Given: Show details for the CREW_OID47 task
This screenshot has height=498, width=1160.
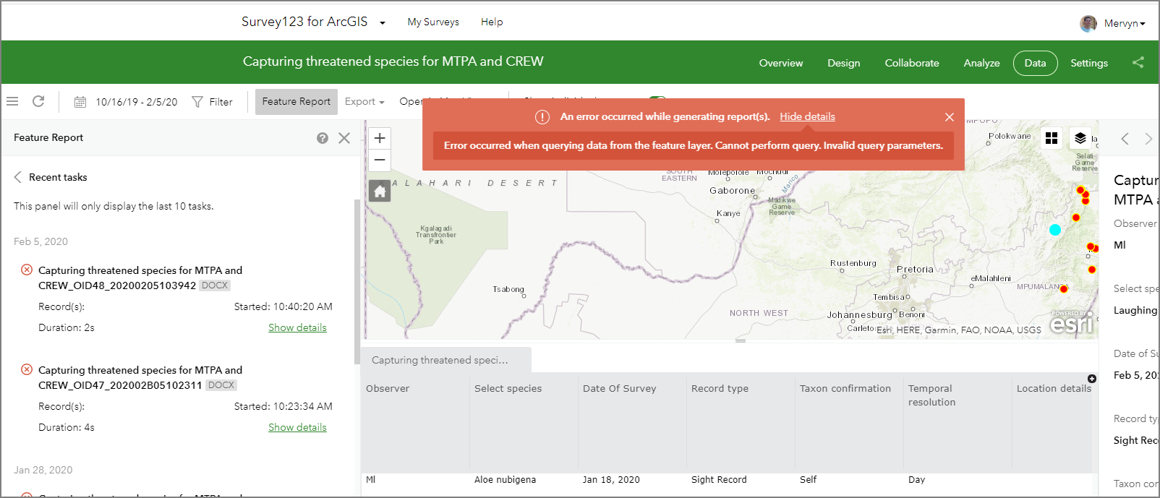Looking at the screenshot, I should tap(297, 427).
